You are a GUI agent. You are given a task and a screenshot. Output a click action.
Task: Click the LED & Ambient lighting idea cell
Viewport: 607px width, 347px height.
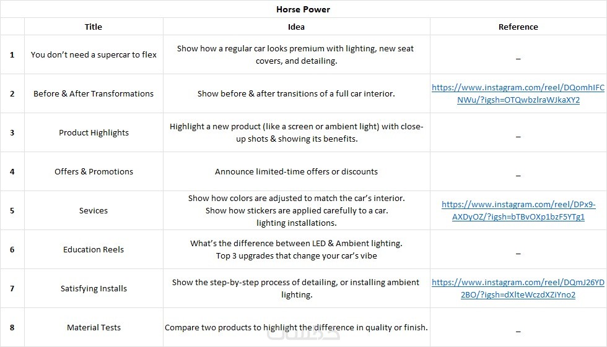(x=296, y=249)
